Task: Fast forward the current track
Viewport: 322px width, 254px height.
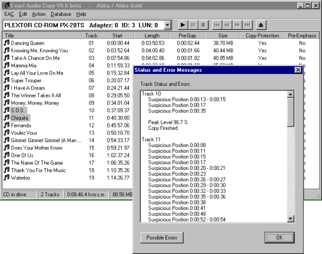Action: pyautogui.click(x=237, y=25)
